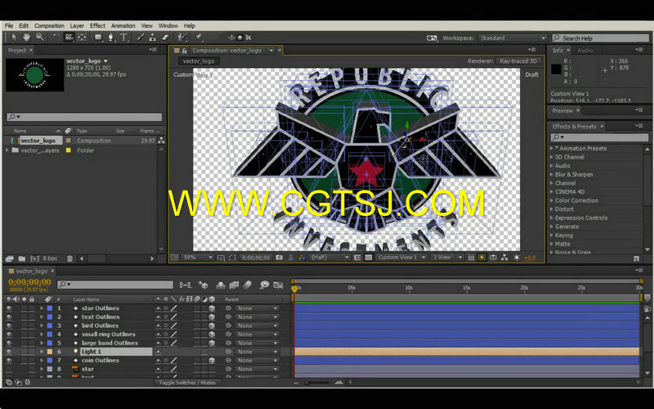
Task: Hide the bird Outlines layer
Action: (9, 326)
